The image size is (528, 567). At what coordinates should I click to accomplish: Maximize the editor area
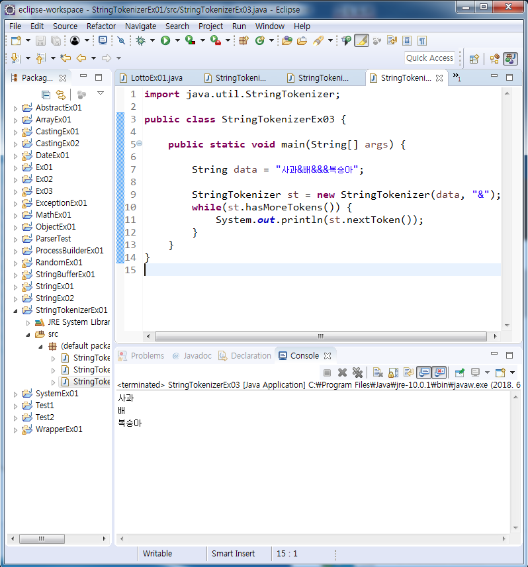pyautogui.click(x=509, y=77)
